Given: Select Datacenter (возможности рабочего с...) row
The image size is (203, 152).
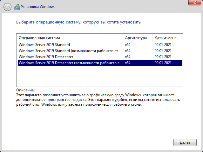Looking at the screenshot, I should coord(100,63).
